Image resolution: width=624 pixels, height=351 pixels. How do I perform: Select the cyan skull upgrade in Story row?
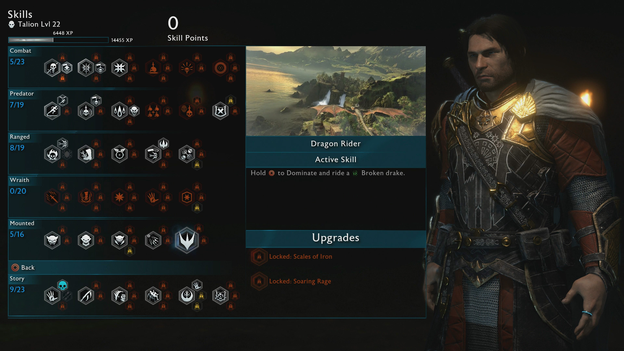click(x=62, y=285)
